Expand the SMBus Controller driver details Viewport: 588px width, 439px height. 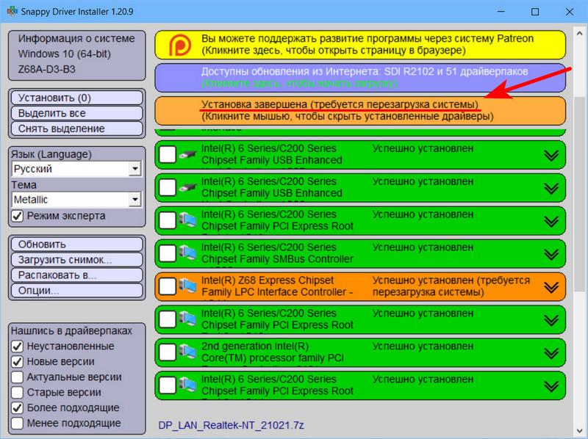point(551,254)
